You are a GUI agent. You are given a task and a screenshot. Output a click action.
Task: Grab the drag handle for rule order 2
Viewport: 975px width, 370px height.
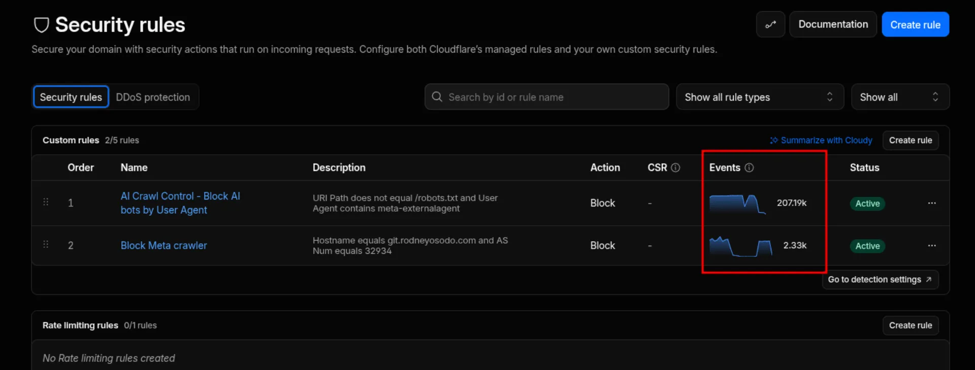click(46, 245)
